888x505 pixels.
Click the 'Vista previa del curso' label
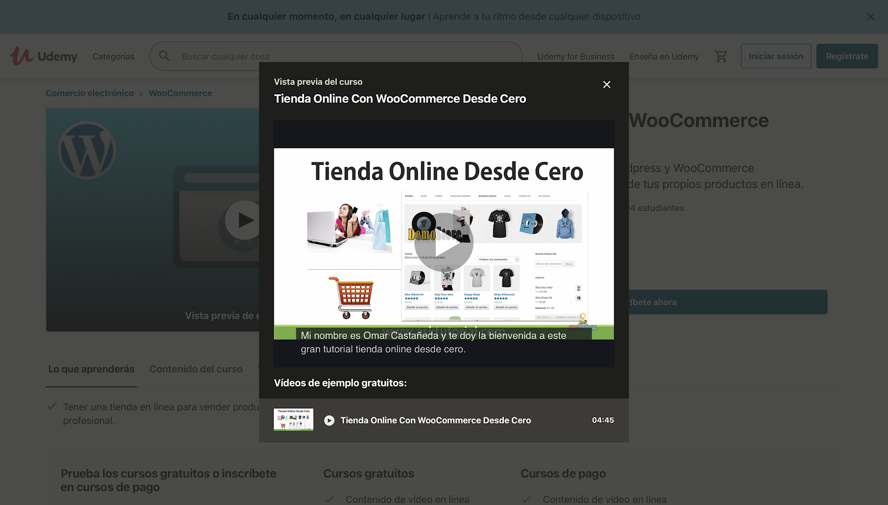click(318, 82)
